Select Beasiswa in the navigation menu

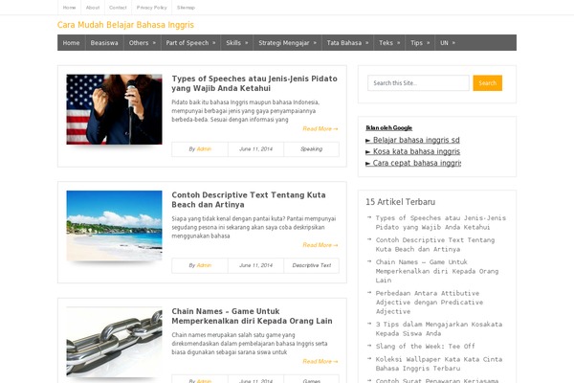[104, 43]
